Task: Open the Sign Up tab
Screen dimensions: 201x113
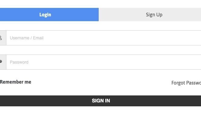Action: coord(150,15)
